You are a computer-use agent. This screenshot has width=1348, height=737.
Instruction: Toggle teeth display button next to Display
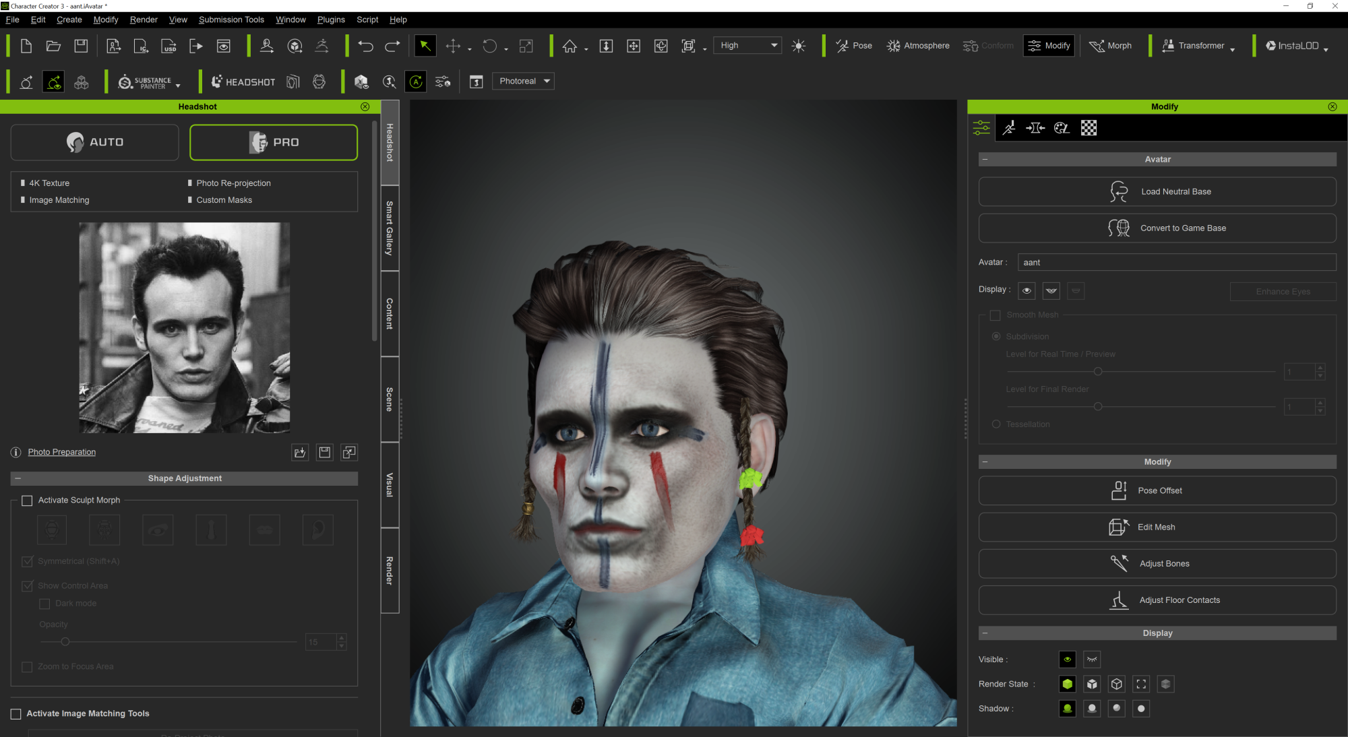1051,291
